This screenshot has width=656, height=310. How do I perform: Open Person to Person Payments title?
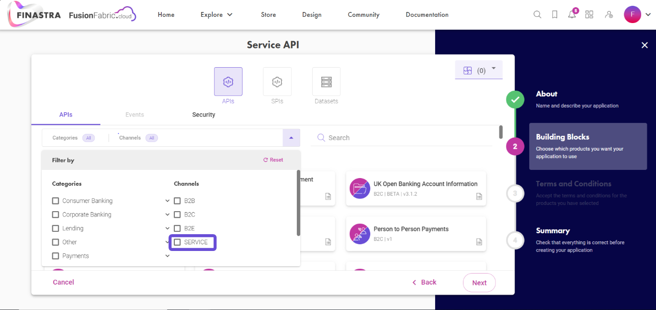click(411, 229)
